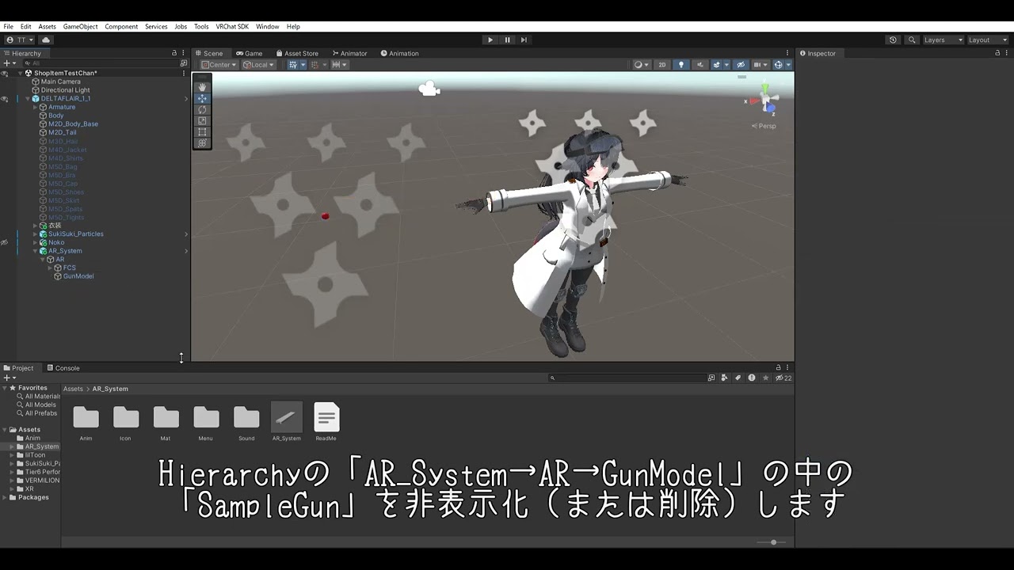Click search by label icon in Project panel

pos(738,378)
